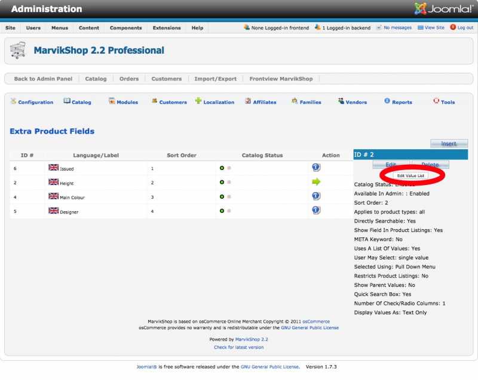Click the Joomla!® footer link
Image resolution: width=478 pixels, height=380 pixels.
click(146, 367)
